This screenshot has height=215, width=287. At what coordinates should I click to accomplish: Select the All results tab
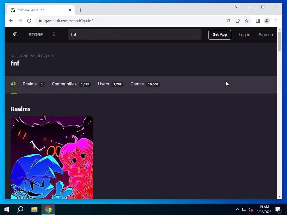pos(13,84)
